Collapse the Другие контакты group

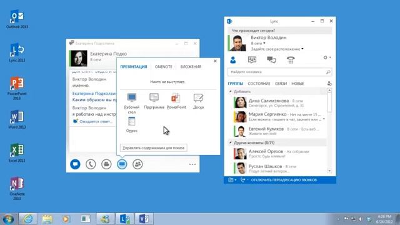[231, 142]
